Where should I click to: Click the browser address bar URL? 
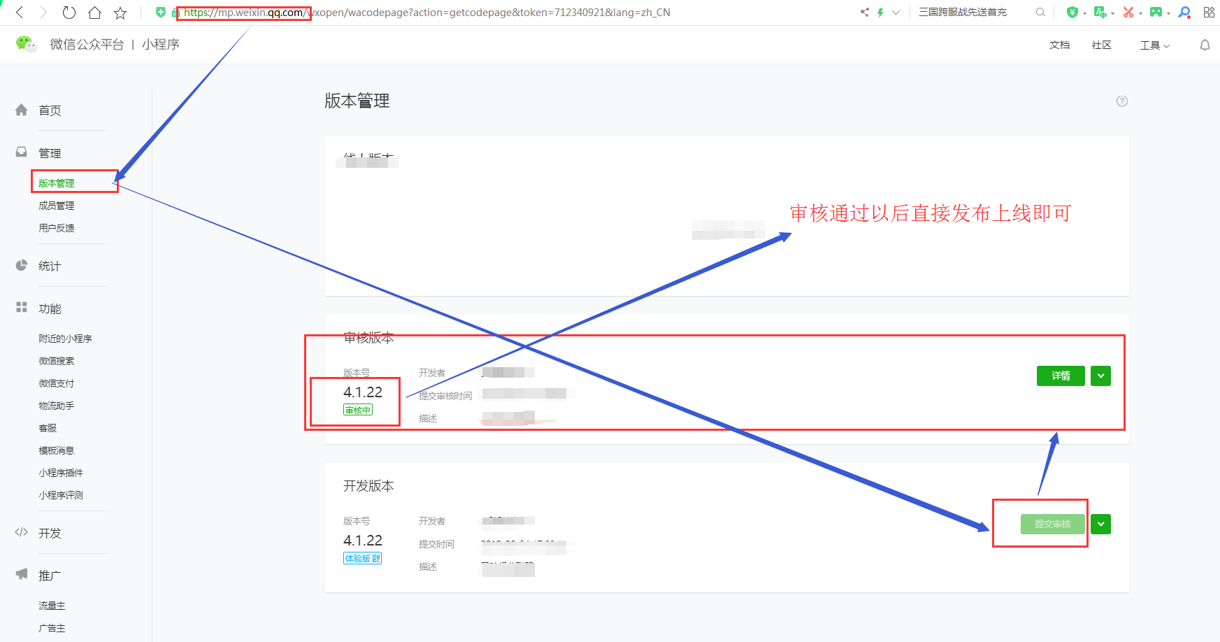(x=426, y=13)
